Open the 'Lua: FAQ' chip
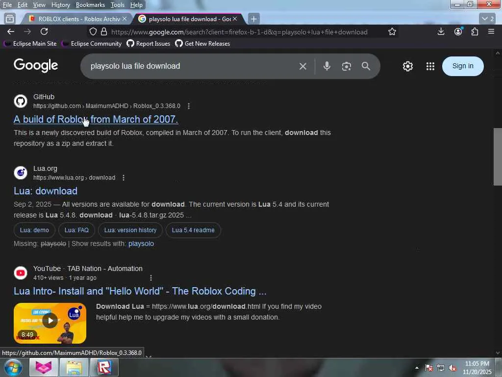The width and height of the screenshot is (502, 377). pos(76,230)
